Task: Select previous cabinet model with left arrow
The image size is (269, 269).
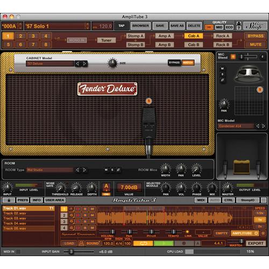Action: (77, 63)
